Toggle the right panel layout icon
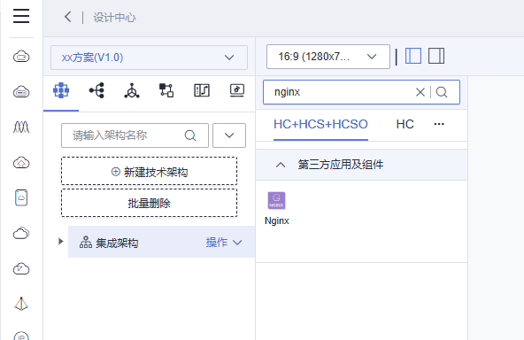This screenshot has height=340, width=524. point(436,56)
